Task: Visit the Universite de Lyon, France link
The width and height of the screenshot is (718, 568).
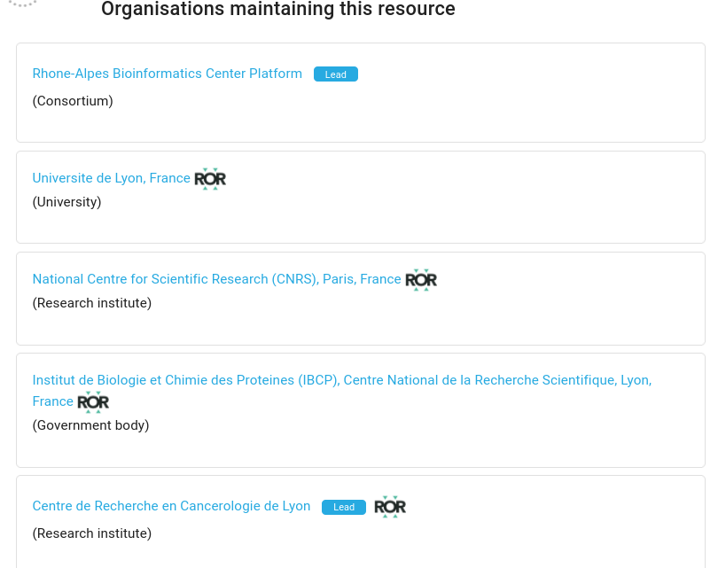Action: click(112, 178)
